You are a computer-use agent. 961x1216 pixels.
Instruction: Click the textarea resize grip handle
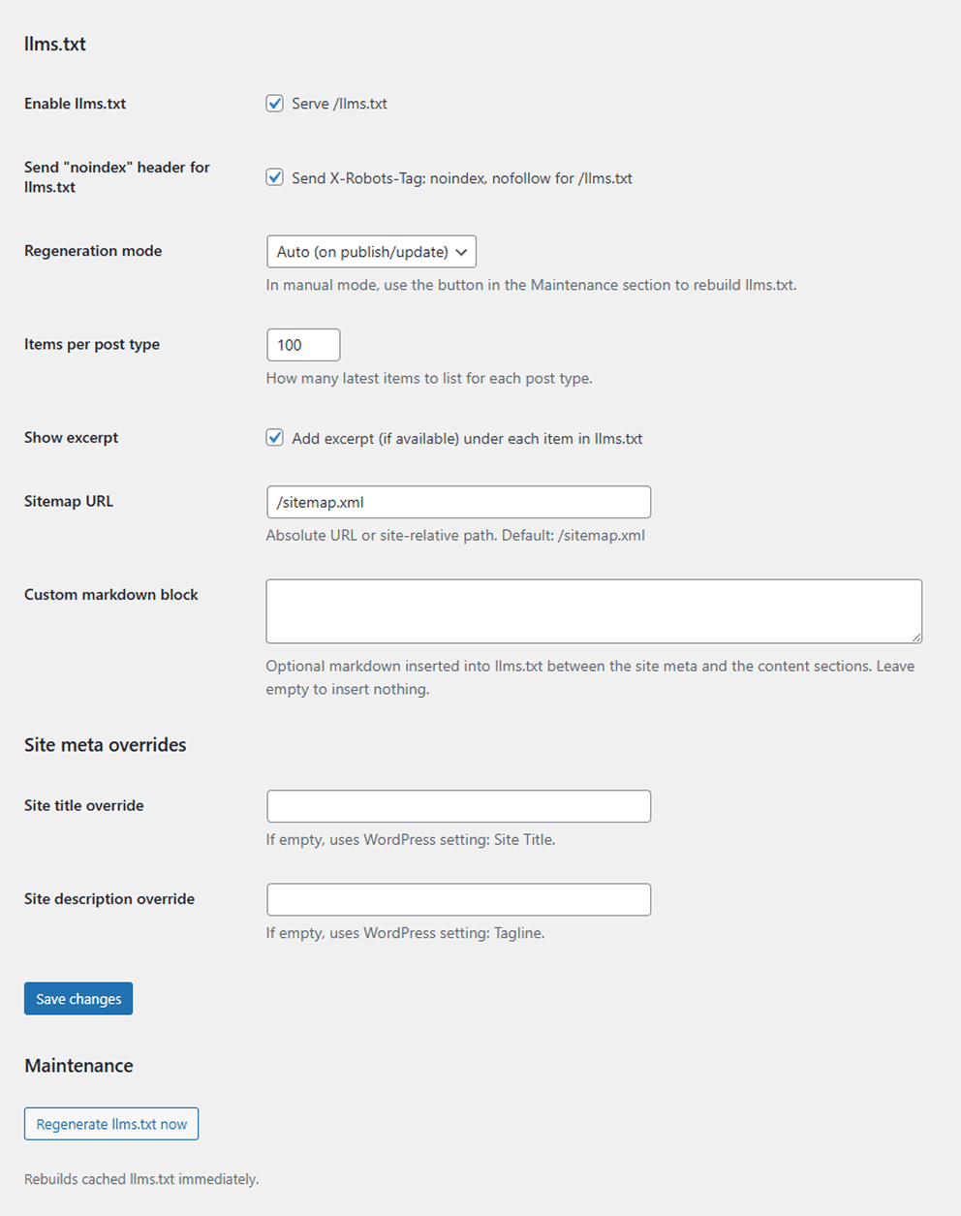point(917,638)
